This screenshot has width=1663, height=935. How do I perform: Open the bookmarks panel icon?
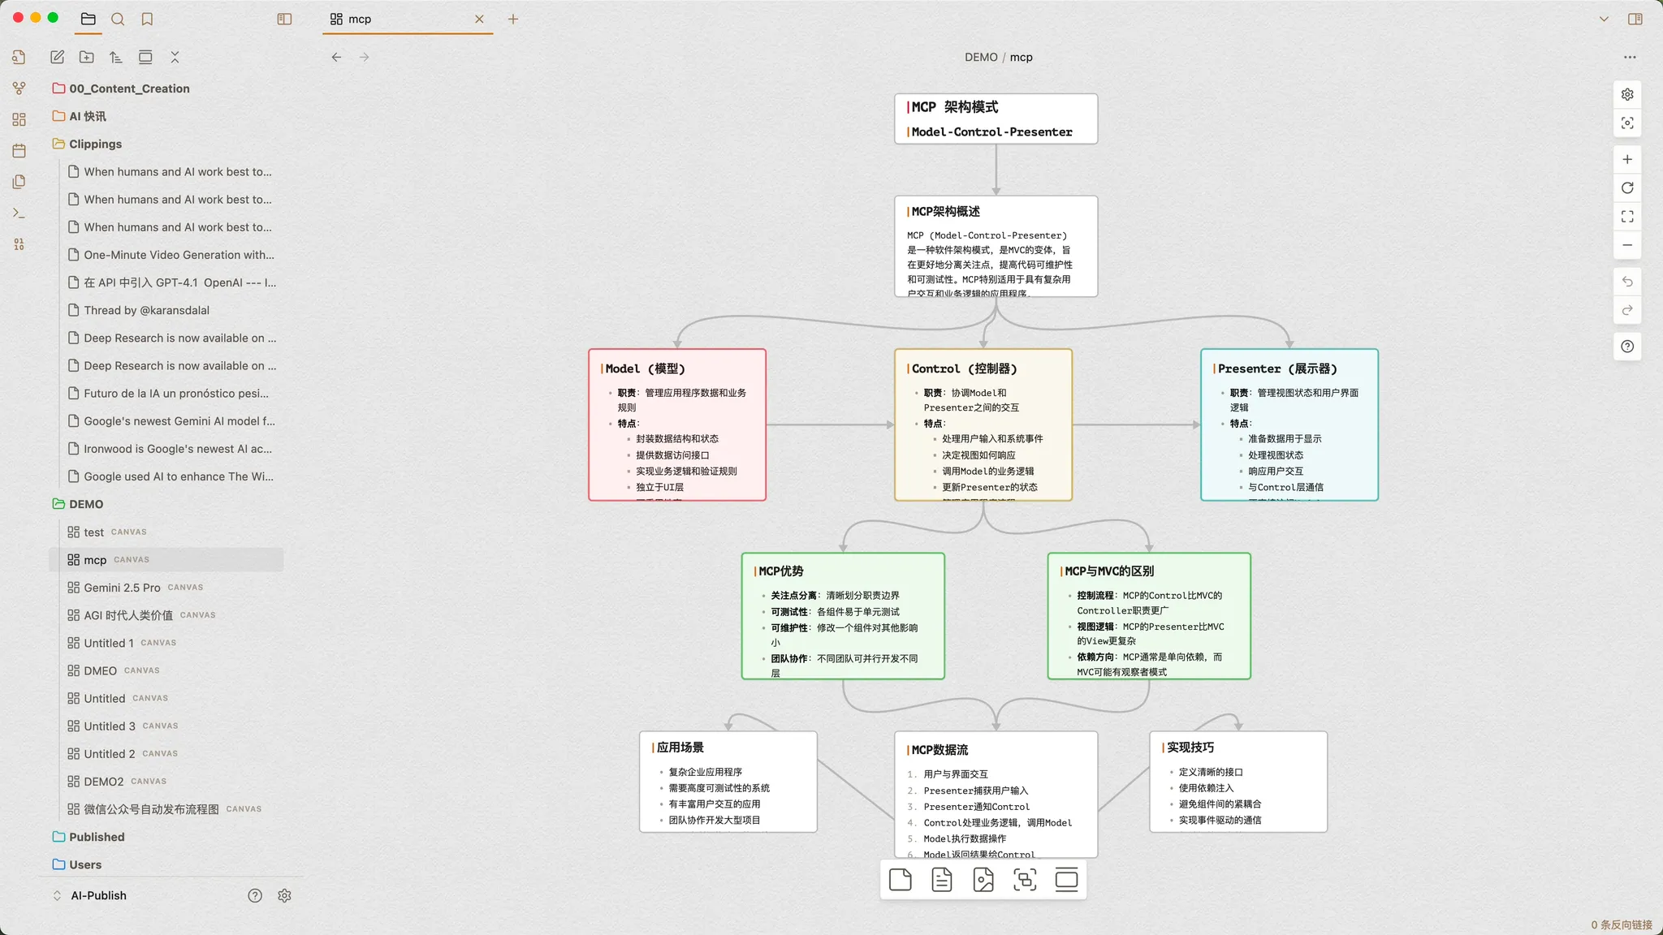tap(147, 19)
